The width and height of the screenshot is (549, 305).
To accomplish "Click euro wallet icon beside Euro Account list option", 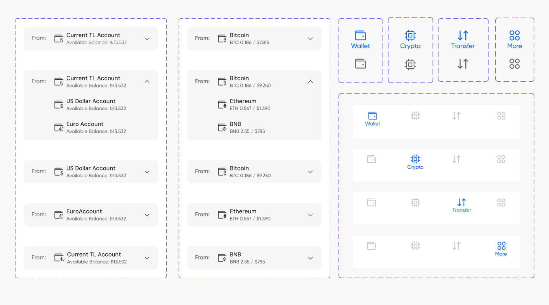I will point(59,127).
